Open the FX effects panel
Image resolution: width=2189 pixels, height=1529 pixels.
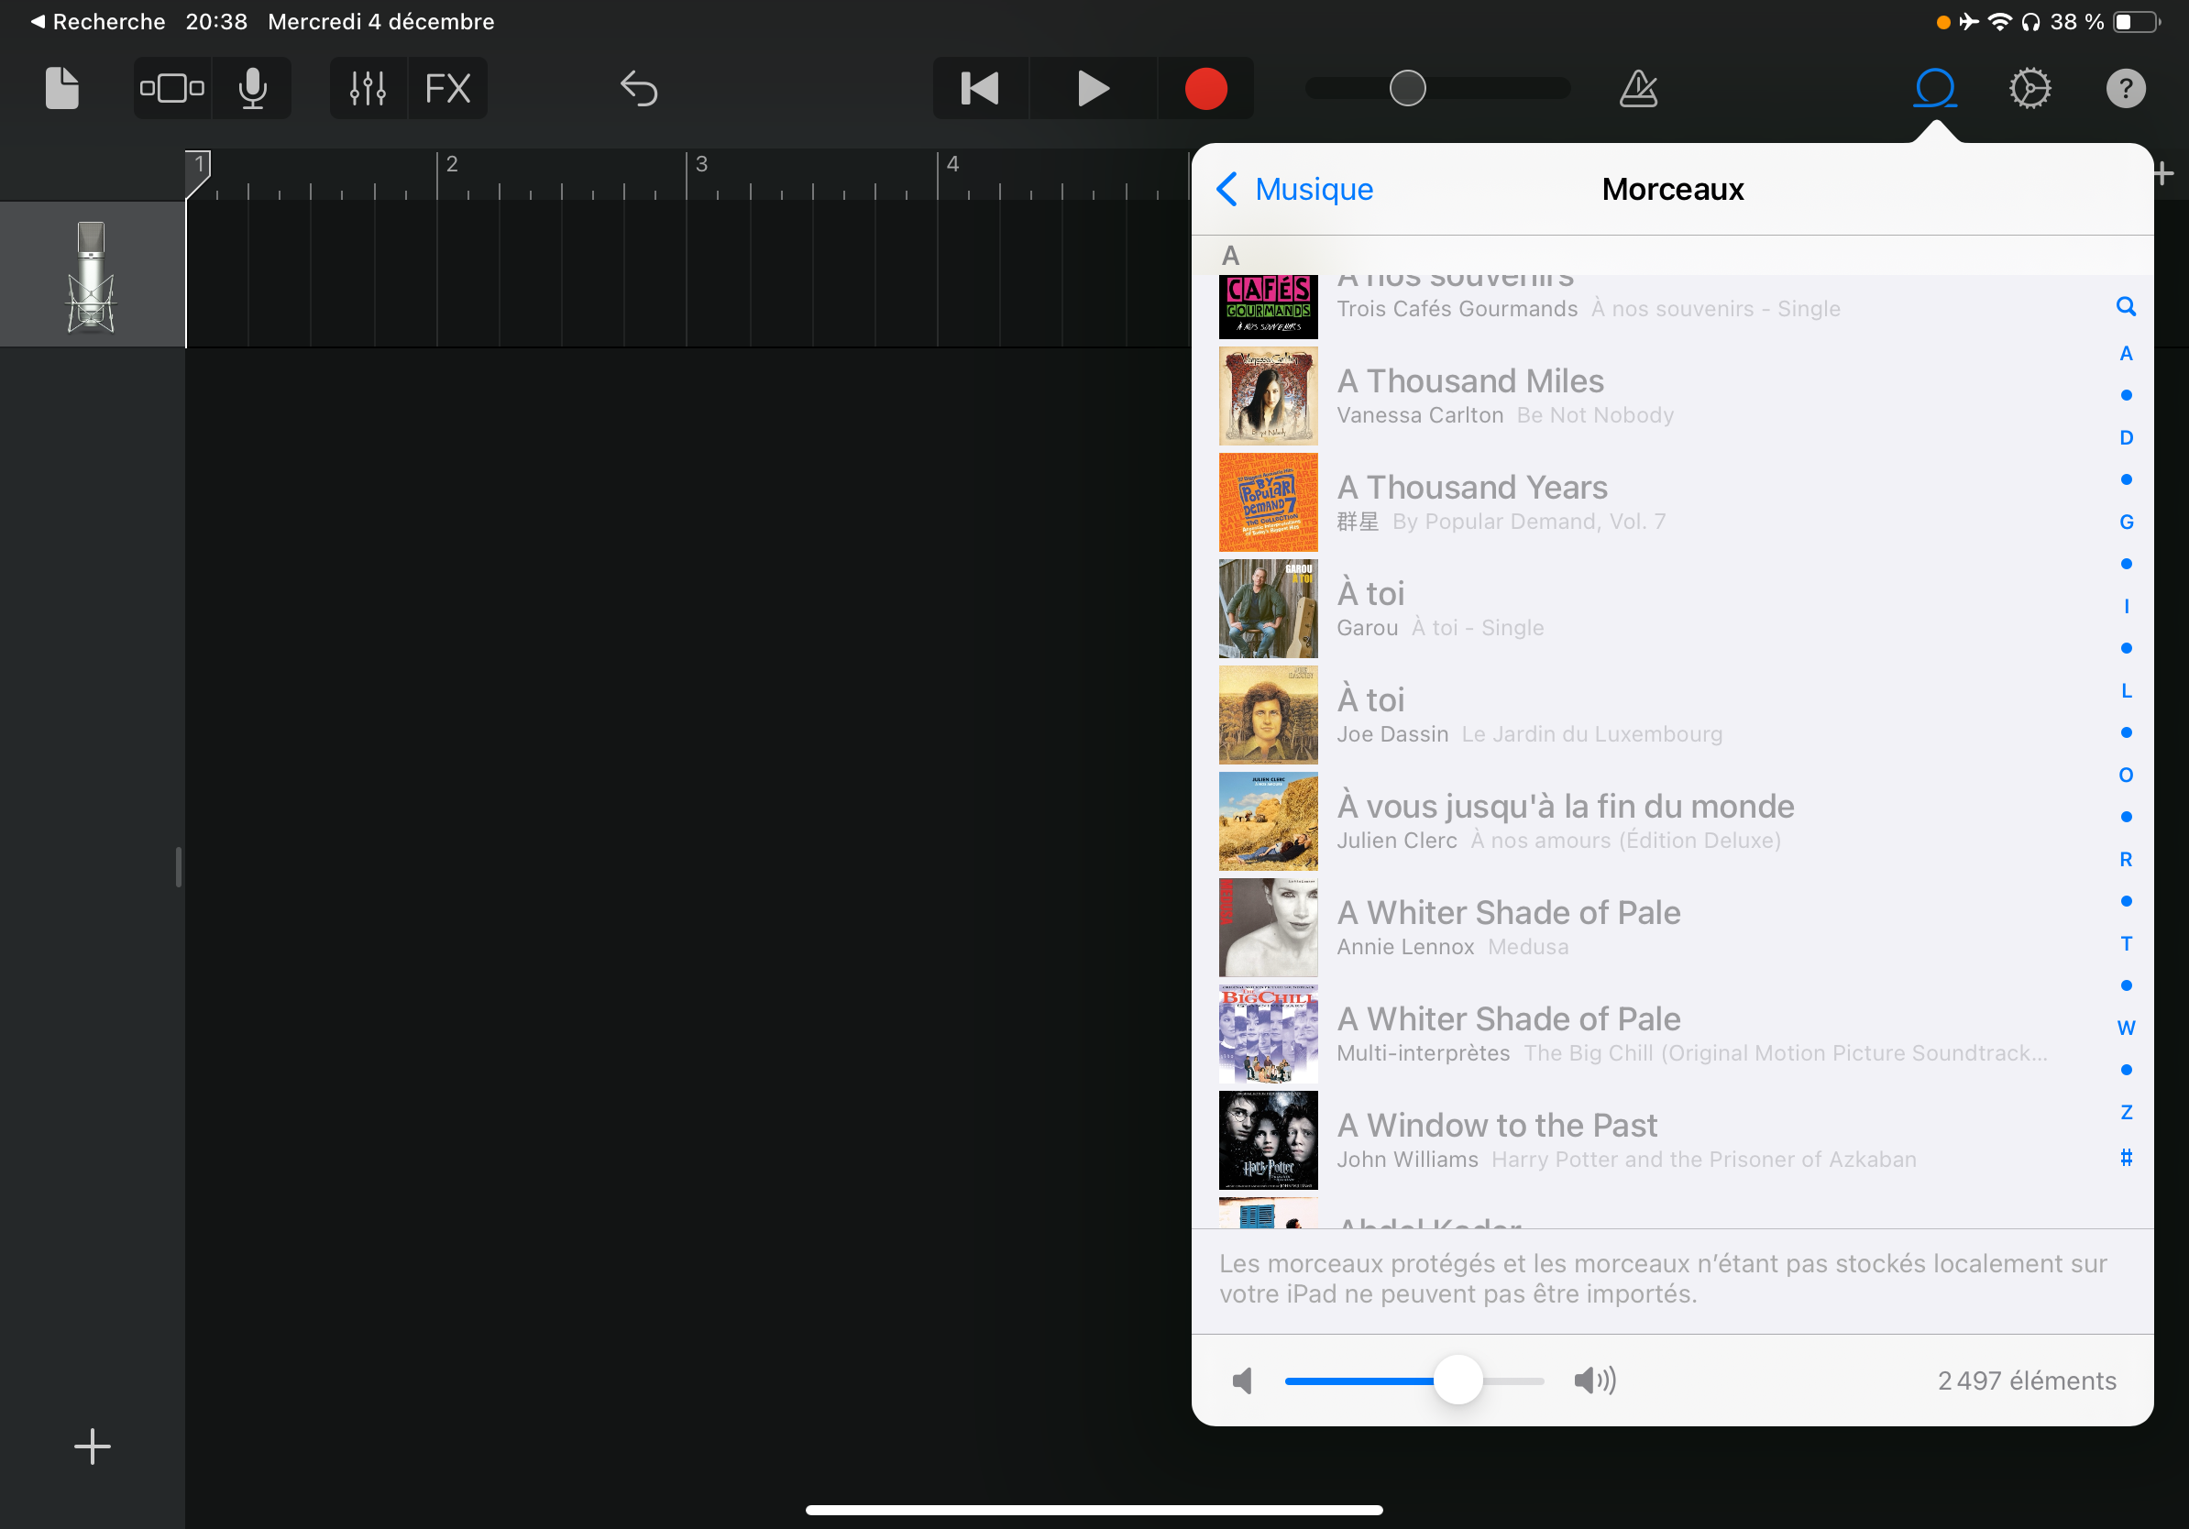coord(448,89)
